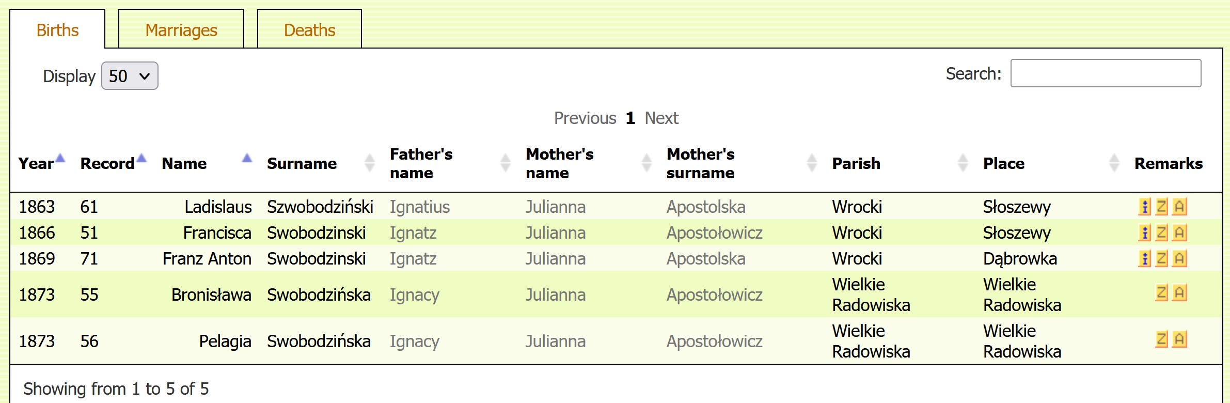Sort by the Year column header
The width and height of the screenshot is (1230, 403).
(36, 163)
